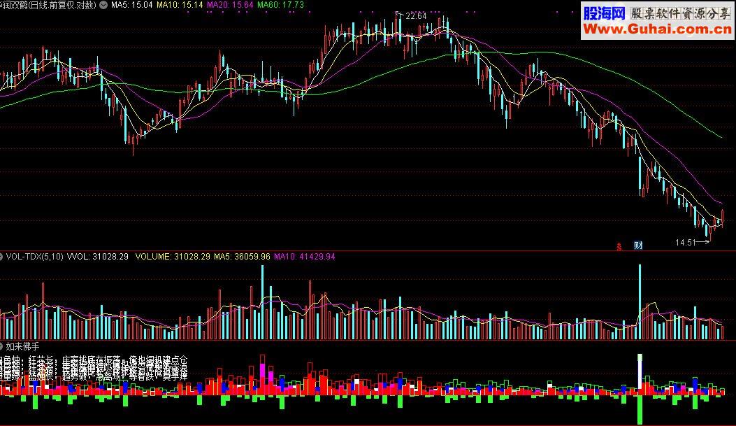Click the 如来佛手 indicator name
Viewport: 736px width, 426px height.
coord(22,347)
